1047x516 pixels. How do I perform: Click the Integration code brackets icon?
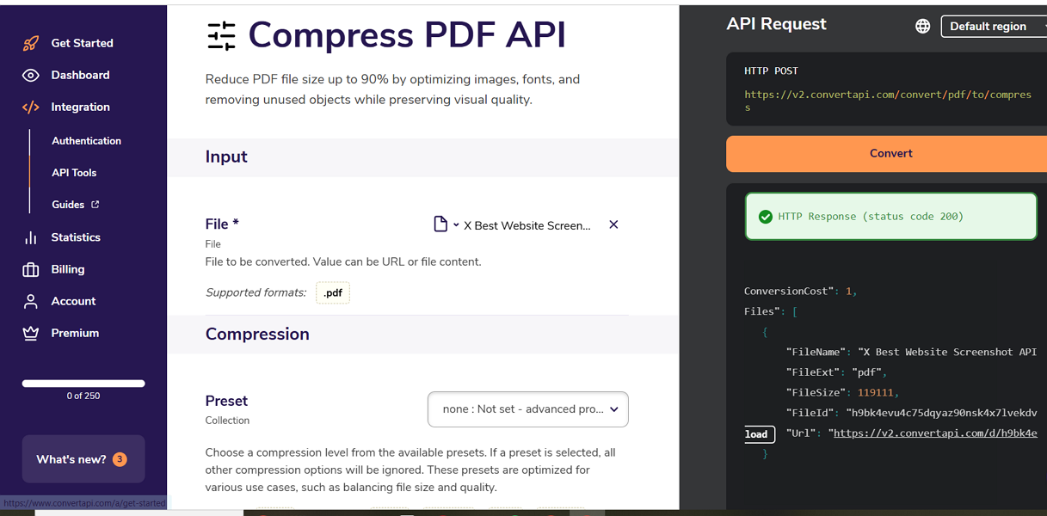click(31, 107)
